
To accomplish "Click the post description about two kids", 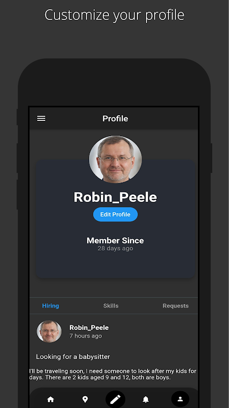I will [x=113, y=374].
